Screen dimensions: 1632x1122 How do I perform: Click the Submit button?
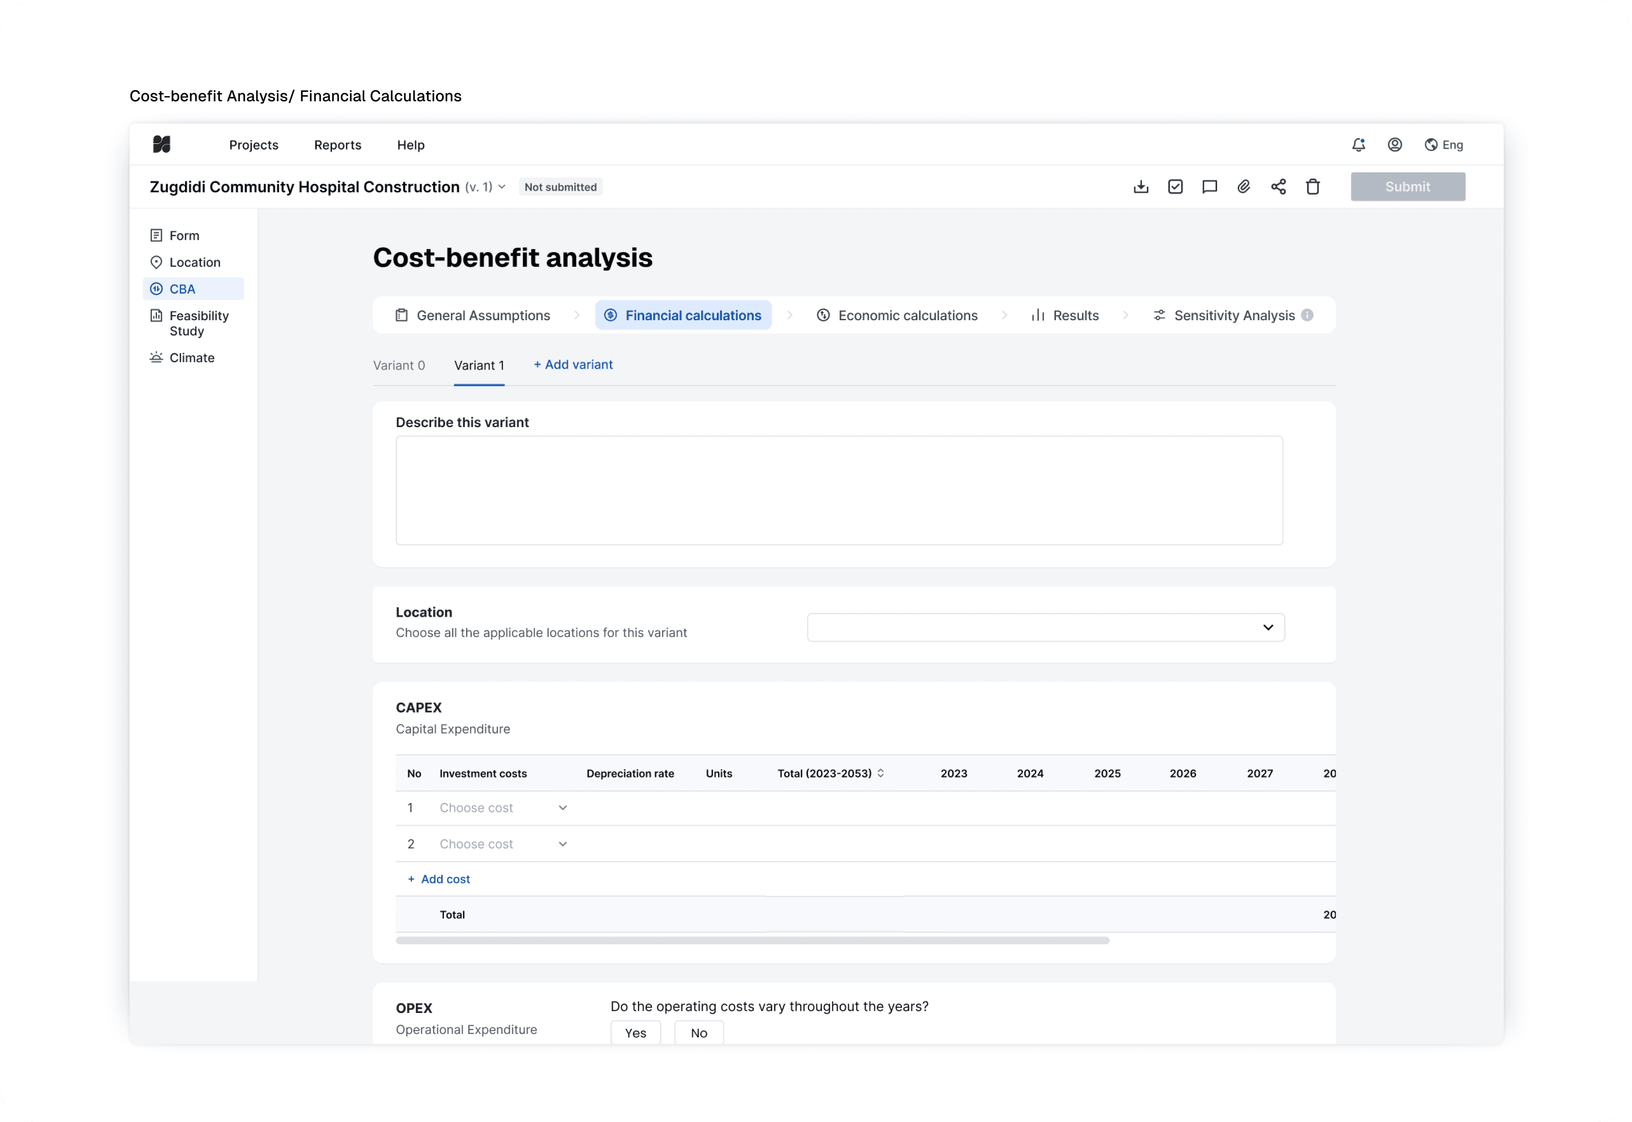click(1407, 187)
